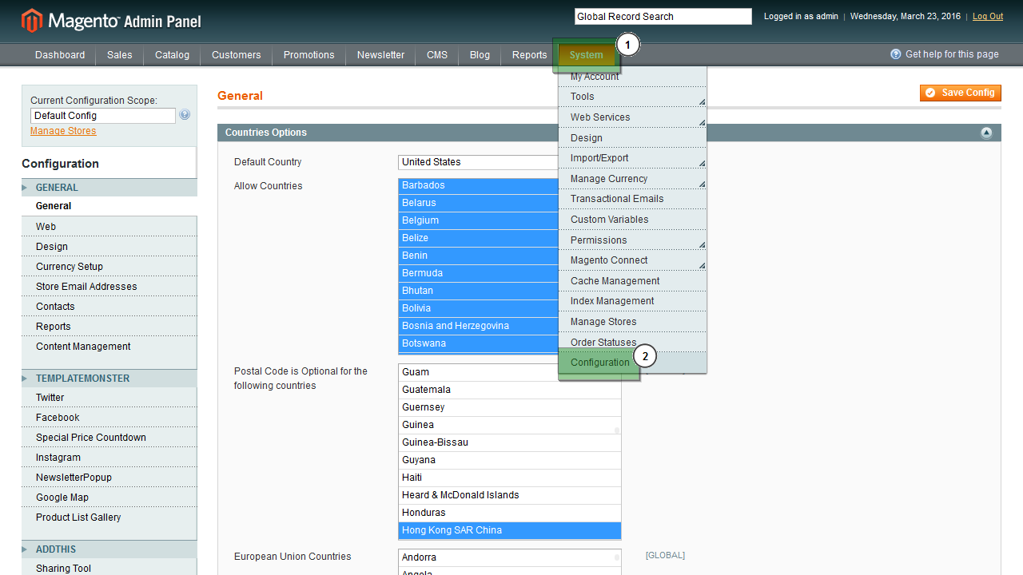Select Belgium in Allow Countries list
Image resolution: width=1023 pixels, height=575 pixels.
[478, 220]
